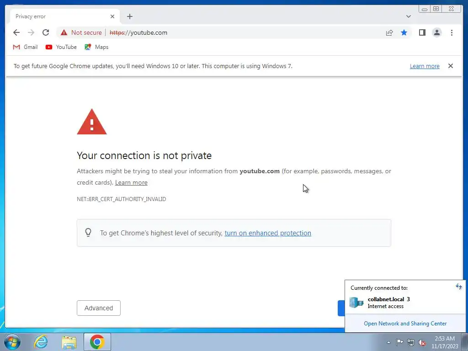Image resolution: width=468 pixels, height=351 pixels.
Task: Open a new tab with plus button
Action: [129, 16]
